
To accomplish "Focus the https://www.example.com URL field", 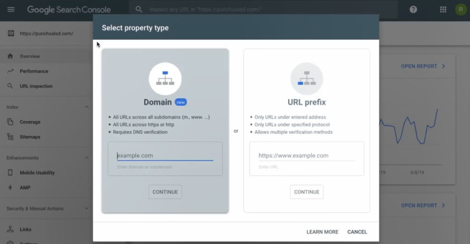I will 307,155.
